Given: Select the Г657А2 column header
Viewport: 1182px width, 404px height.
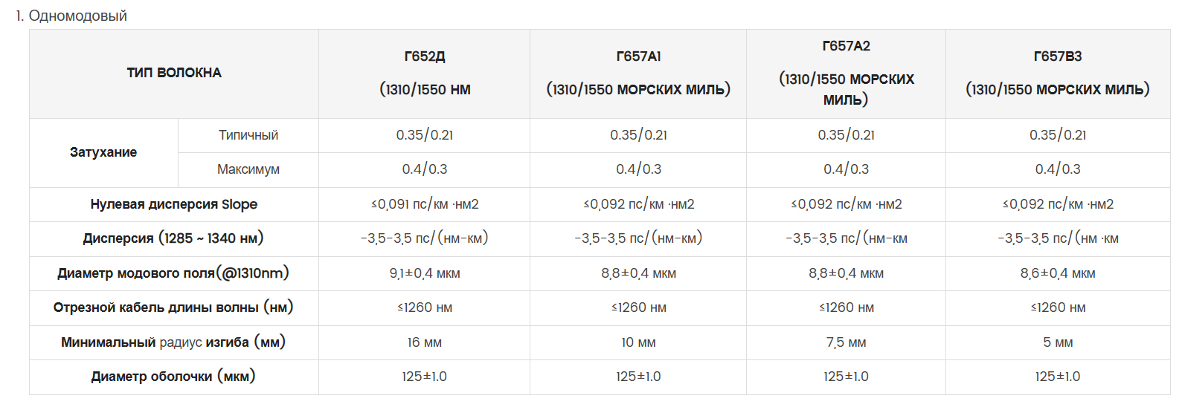Looking at the screenshot, I should [x=846, y=73].
